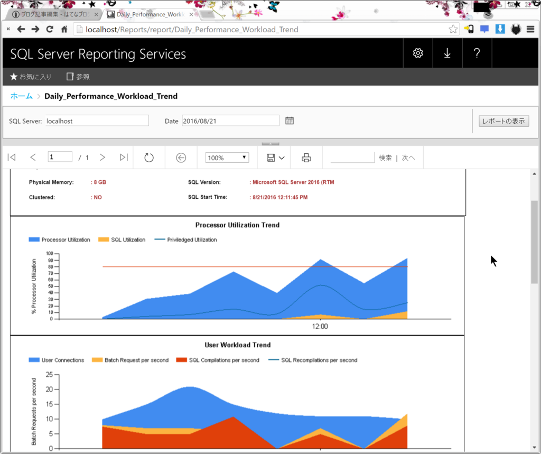The height and width of the screenshot is (454, 541).
Task: Click scrollbar up arrow
Action: (x=534, y=174)
